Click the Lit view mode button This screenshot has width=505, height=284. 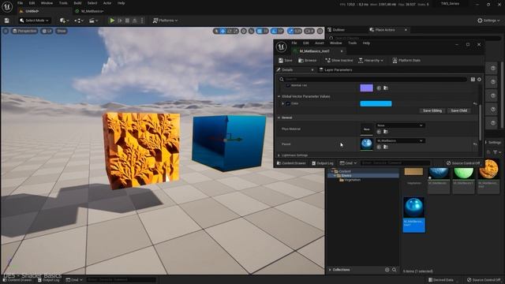47,31
